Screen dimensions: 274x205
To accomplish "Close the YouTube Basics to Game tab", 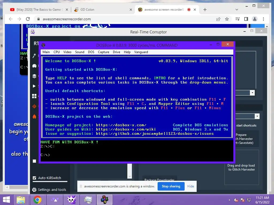I will [x=67, y=10].
